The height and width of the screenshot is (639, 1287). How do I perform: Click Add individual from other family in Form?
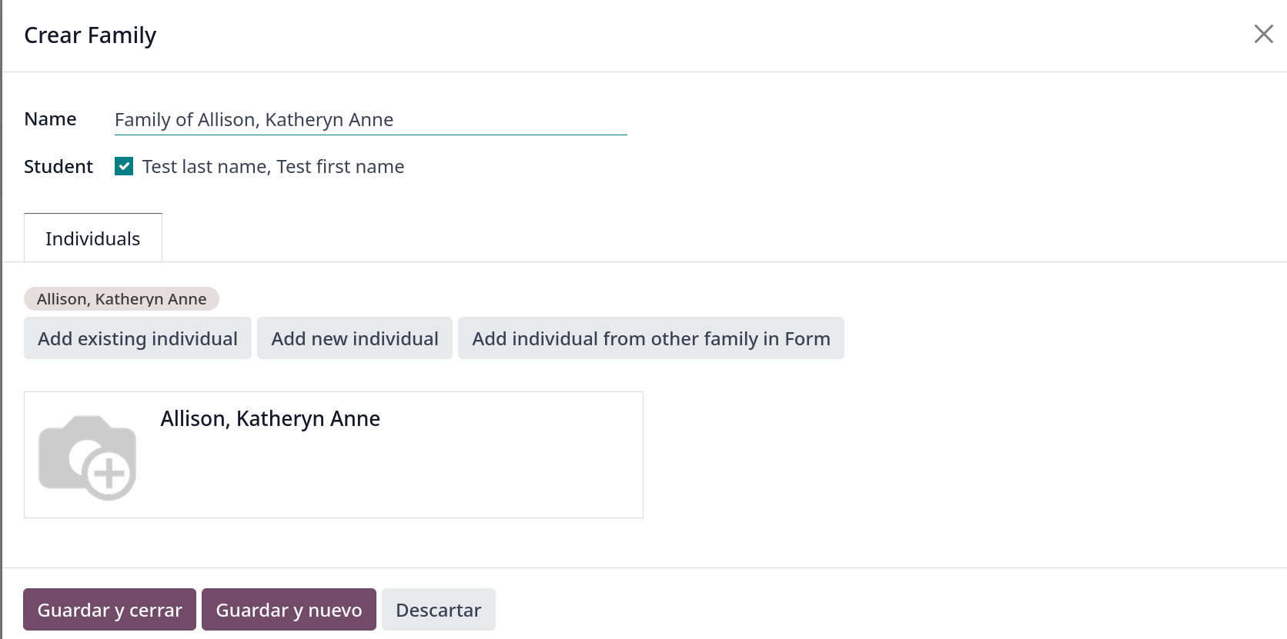pos(650,338)
